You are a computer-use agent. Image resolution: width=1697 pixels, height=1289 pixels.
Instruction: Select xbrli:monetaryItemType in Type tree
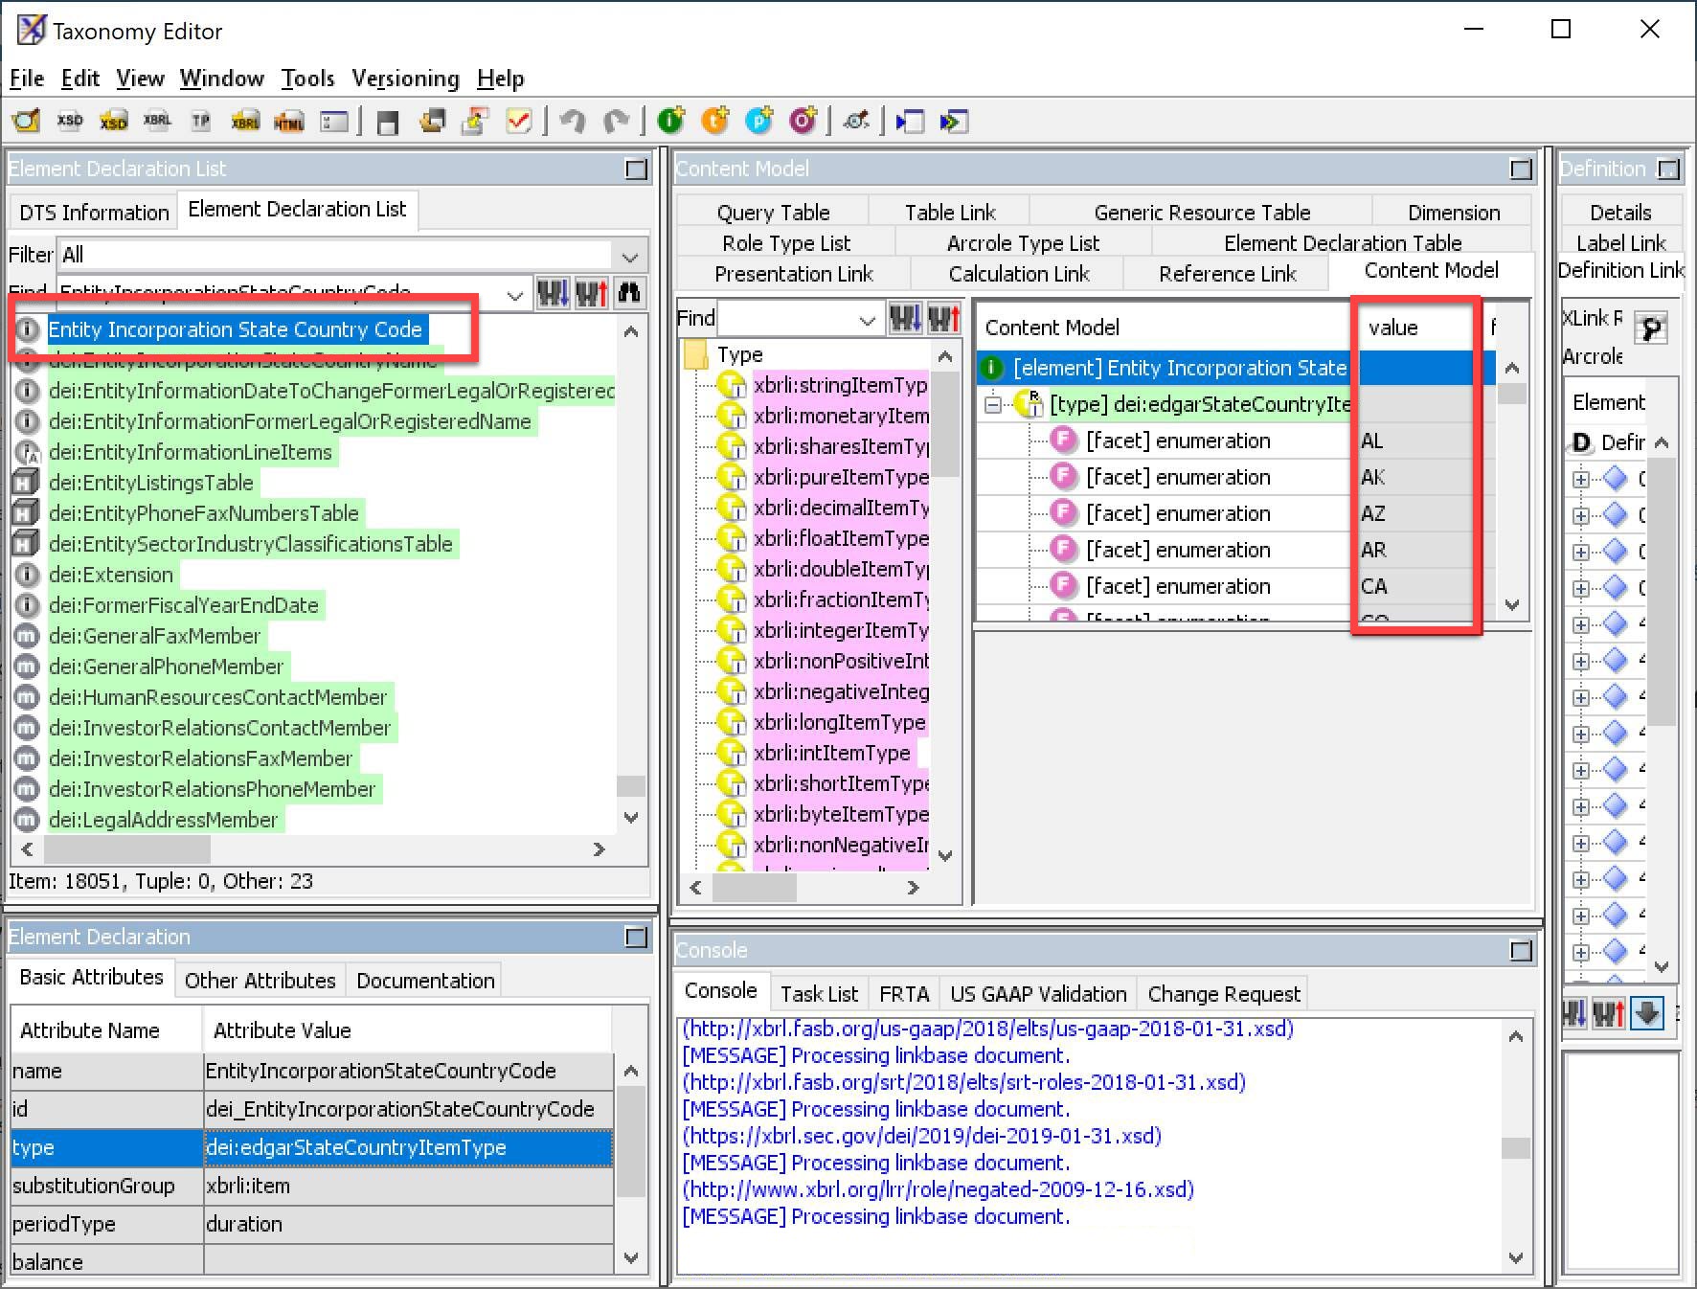coord(841,416)
